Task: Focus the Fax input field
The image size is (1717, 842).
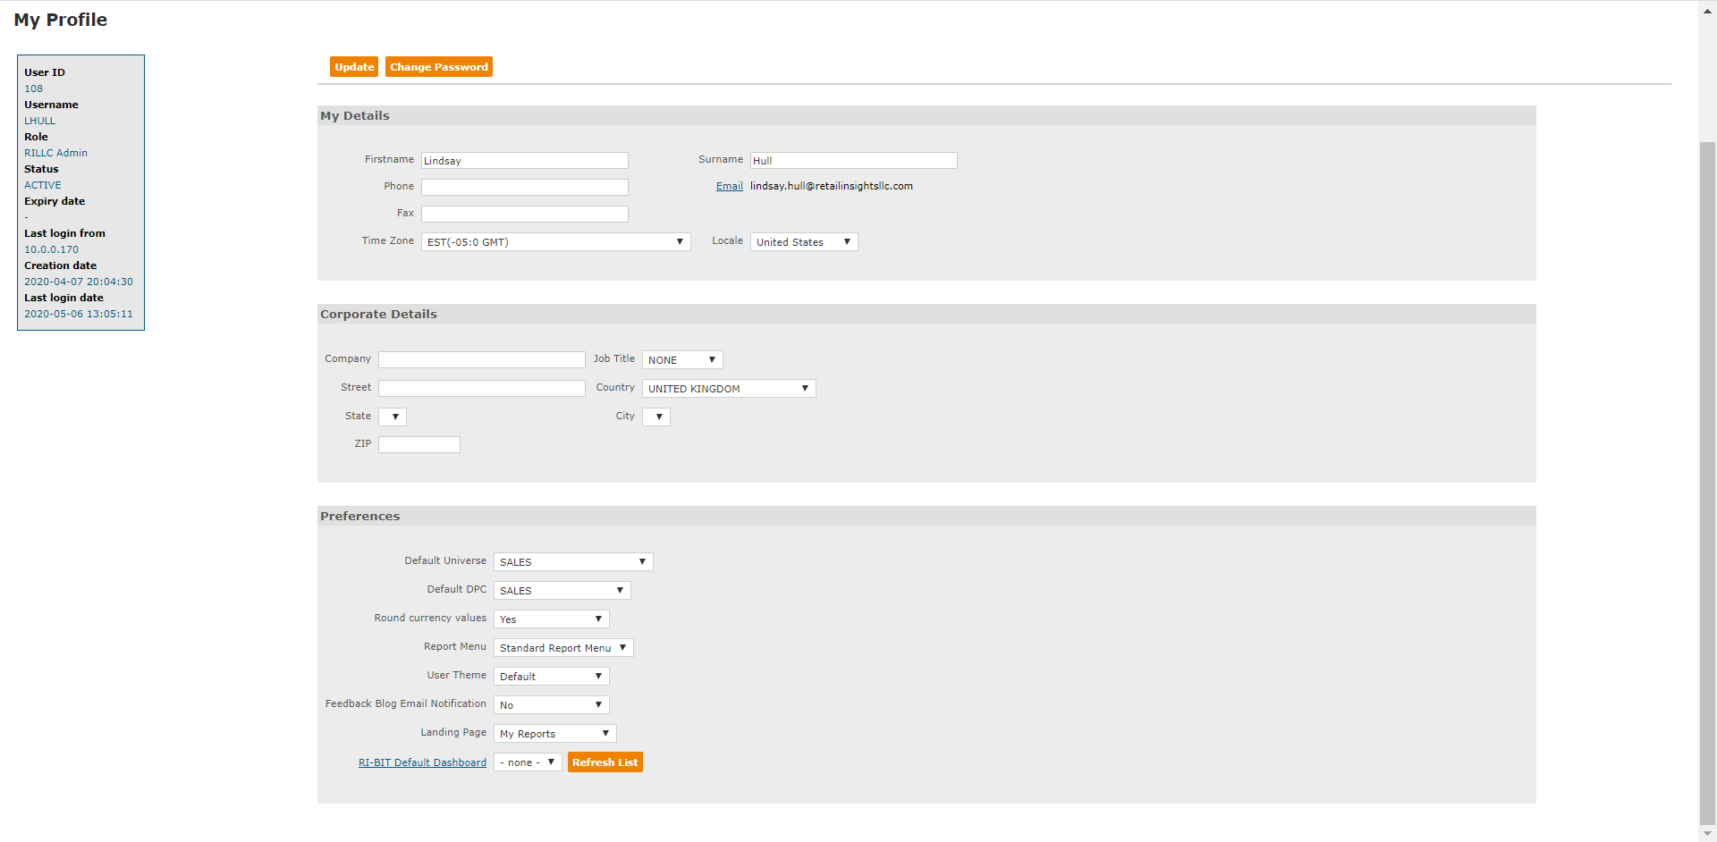Action: pyautogui.click(x=525, y=215)
